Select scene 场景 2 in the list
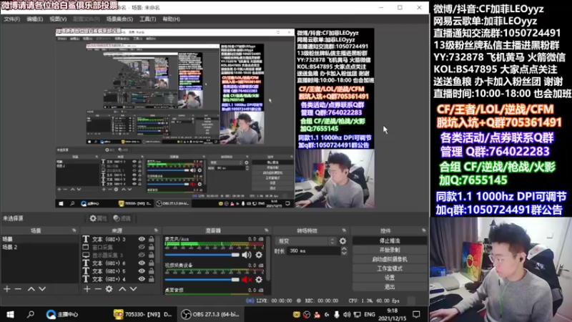The image size is (572, 322). (39, 247)
